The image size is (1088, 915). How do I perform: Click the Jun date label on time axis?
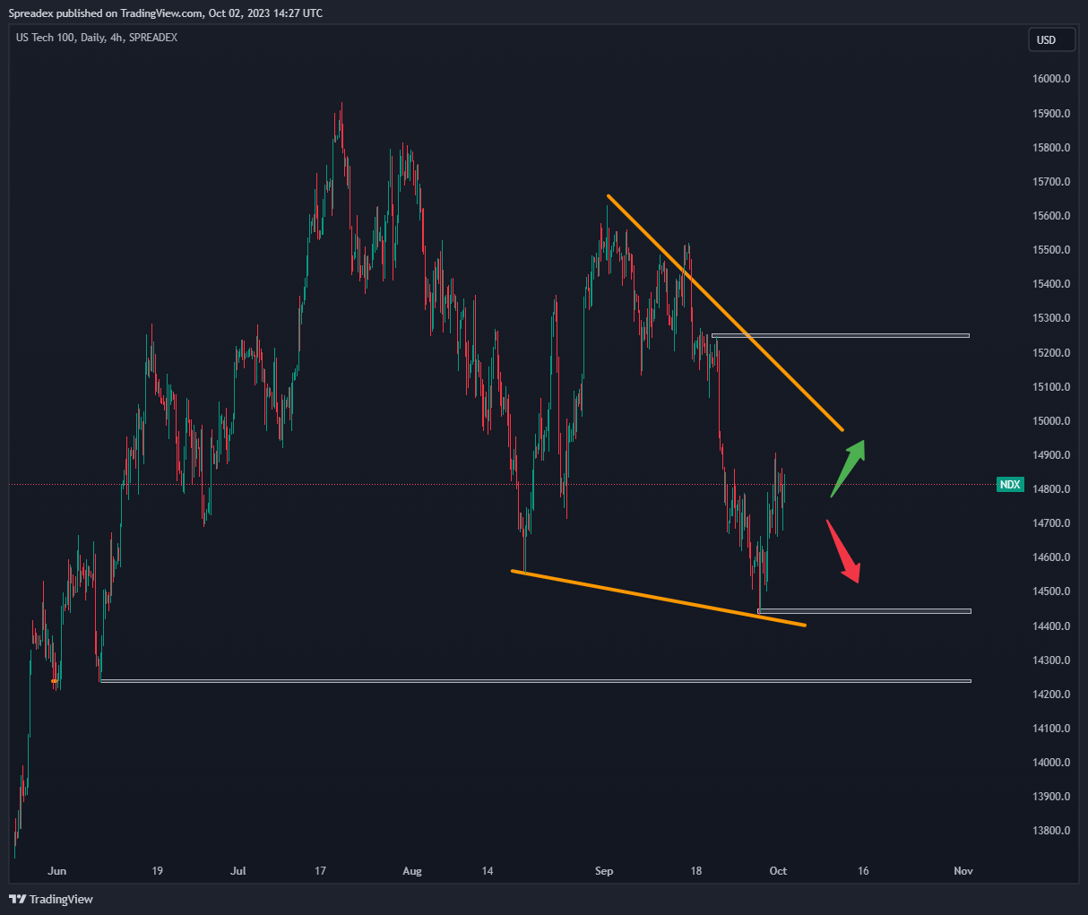pos(57,871)
